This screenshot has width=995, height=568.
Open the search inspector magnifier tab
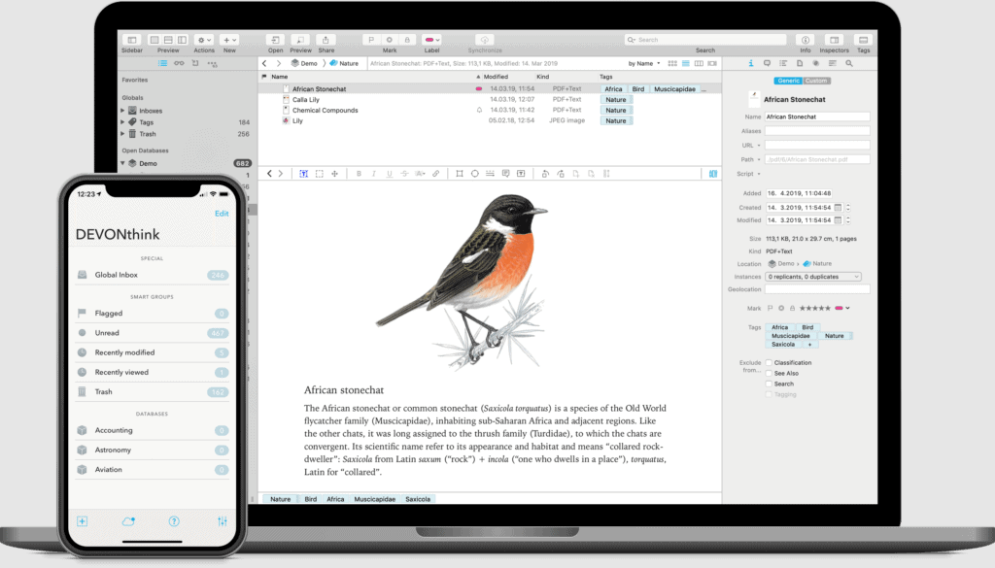coord(849,63)
